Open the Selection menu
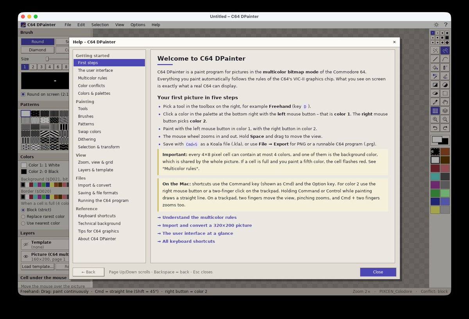This screenshot has width=469, height=319. (x=100, y=25)
